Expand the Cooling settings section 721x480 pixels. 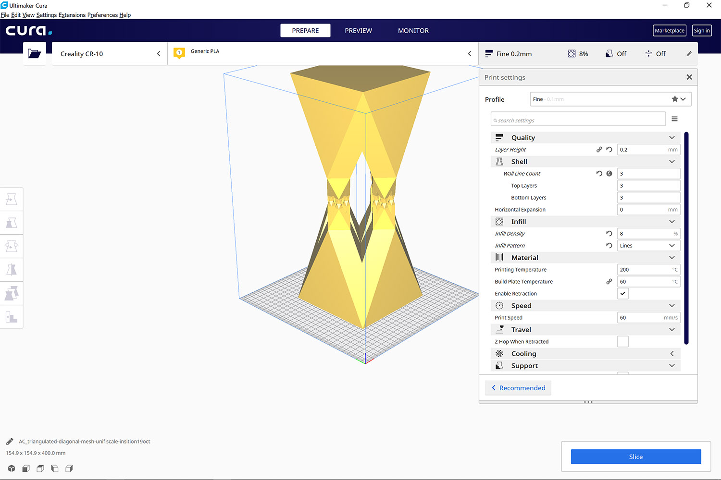(671, 353)
